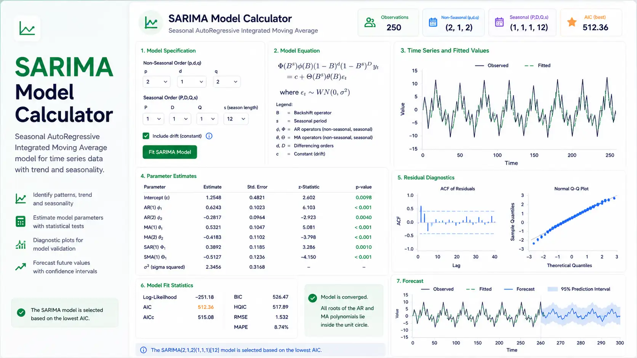Click the SMA(1) estimate −0.5127

212,257
